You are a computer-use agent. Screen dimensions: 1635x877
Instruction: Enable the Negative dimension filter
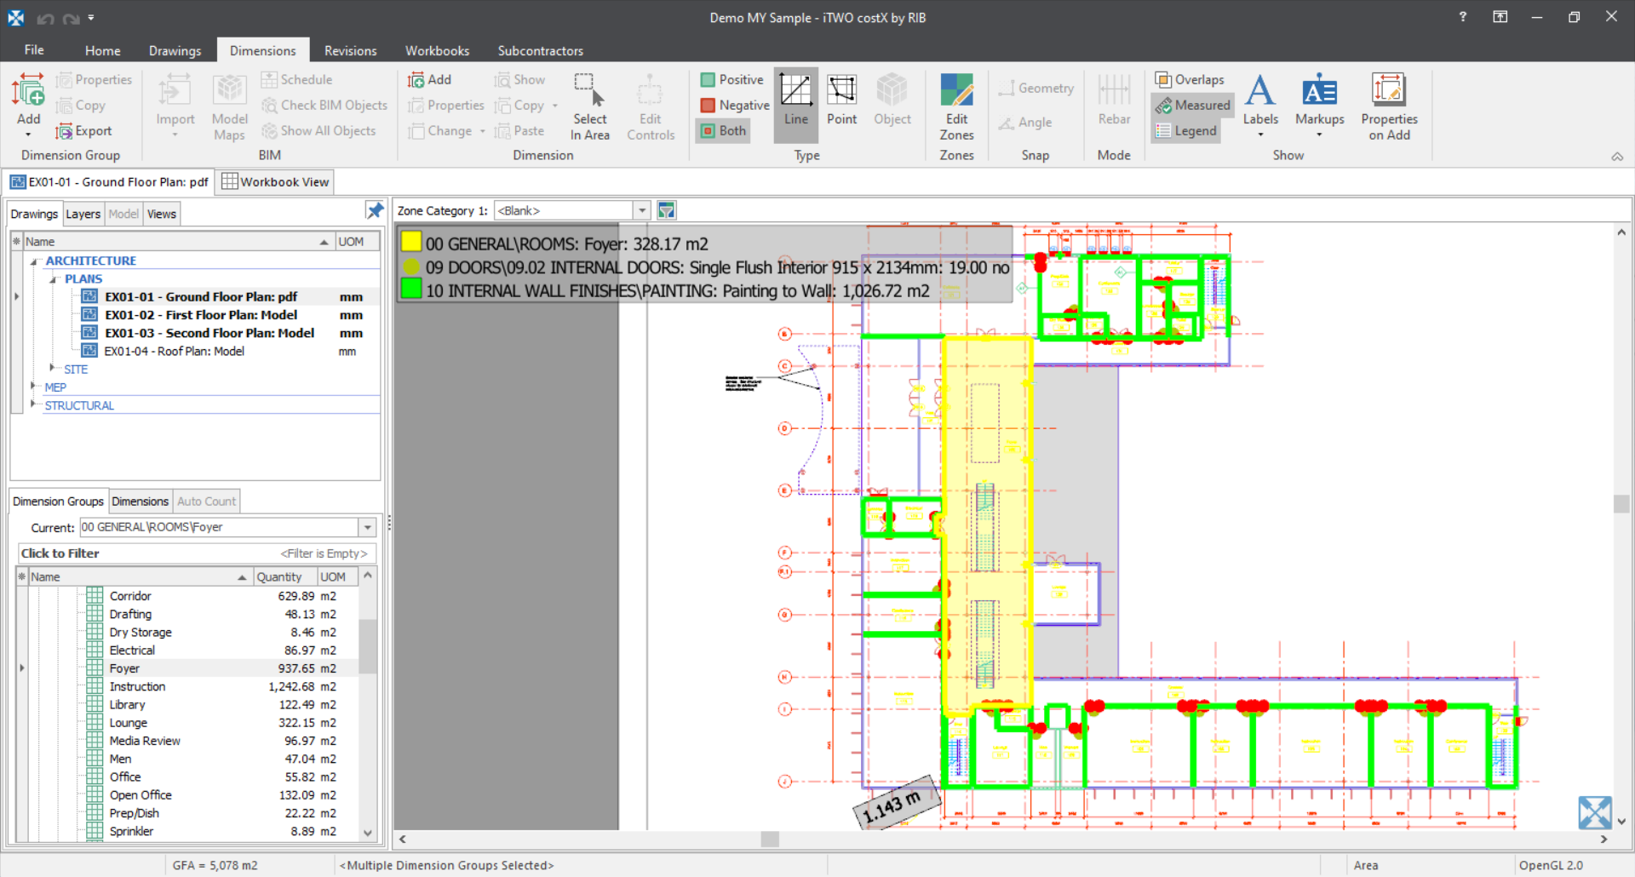point(735,106)
